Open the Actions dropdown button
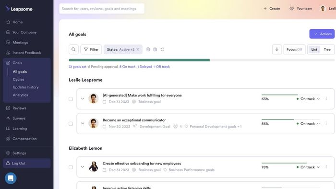 point(322,34)
